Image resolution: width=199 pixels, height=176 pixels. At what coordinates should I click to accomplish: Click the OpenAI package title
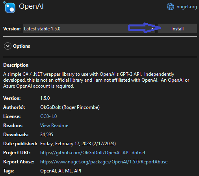(x=31, y=6)
